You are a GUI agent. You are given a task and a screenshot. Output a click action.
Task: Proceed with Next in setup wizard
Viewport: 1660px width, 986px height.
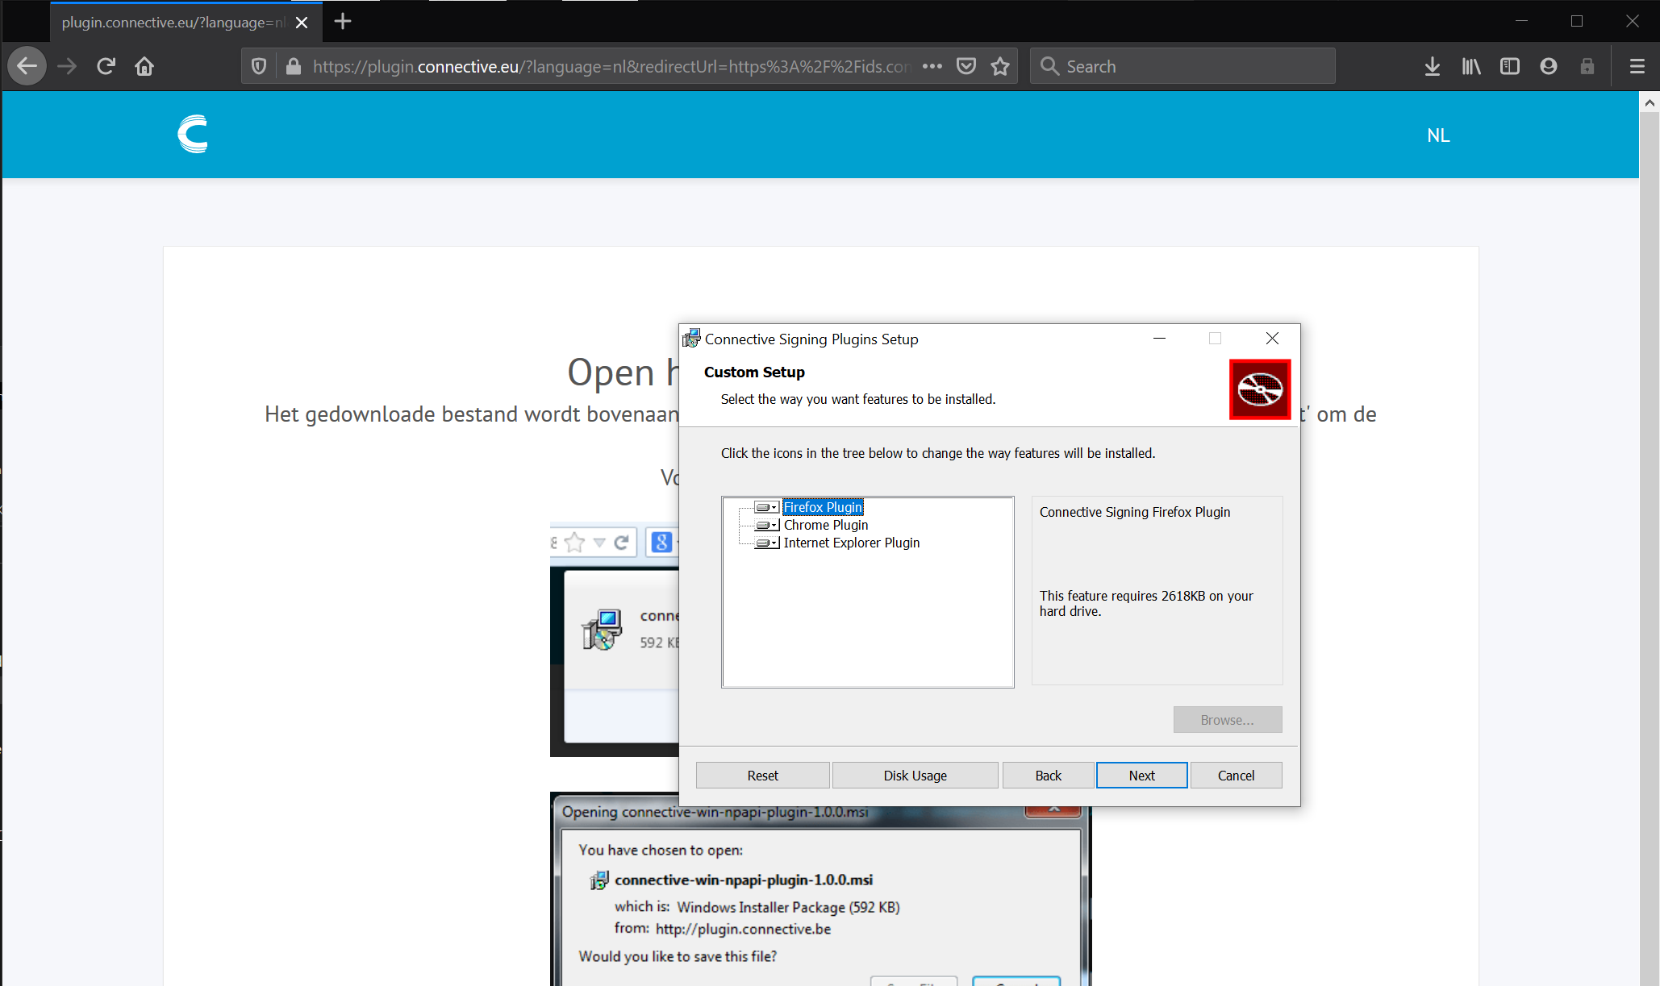pos(1141,776)
